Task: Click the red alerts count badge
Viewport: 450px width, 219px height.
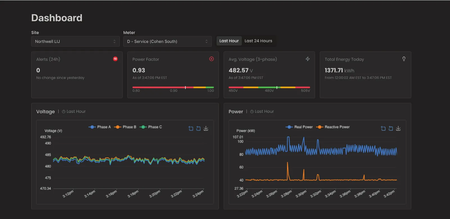Action: 115,59
